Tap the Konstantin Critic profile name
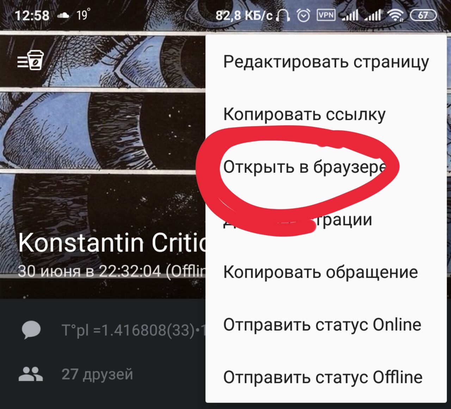Screen dimensions: 451x409 112,243
